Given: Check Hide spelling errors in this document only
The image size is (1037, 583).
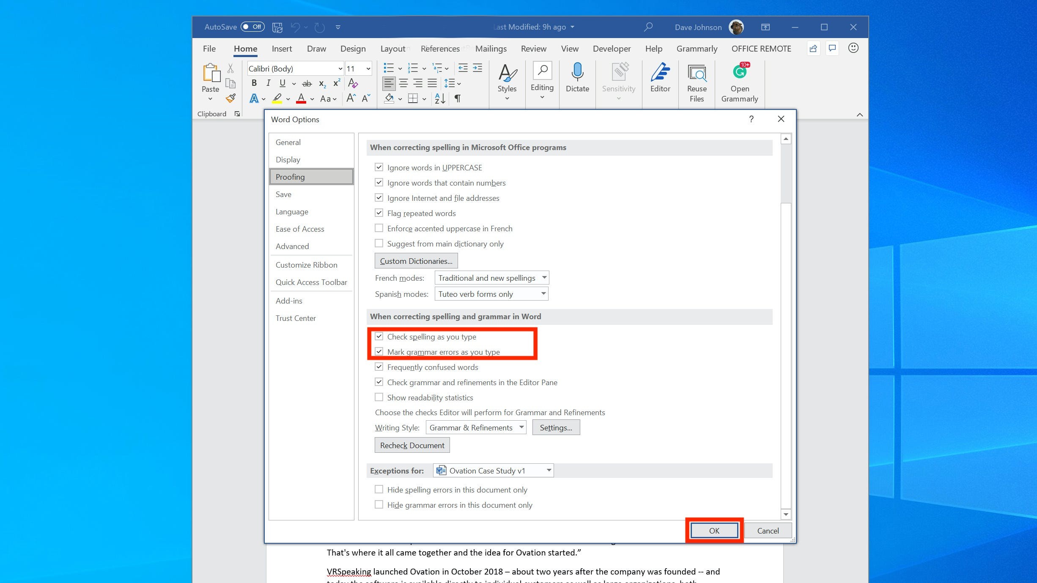Looking at the screenshot, I should 379,489.
